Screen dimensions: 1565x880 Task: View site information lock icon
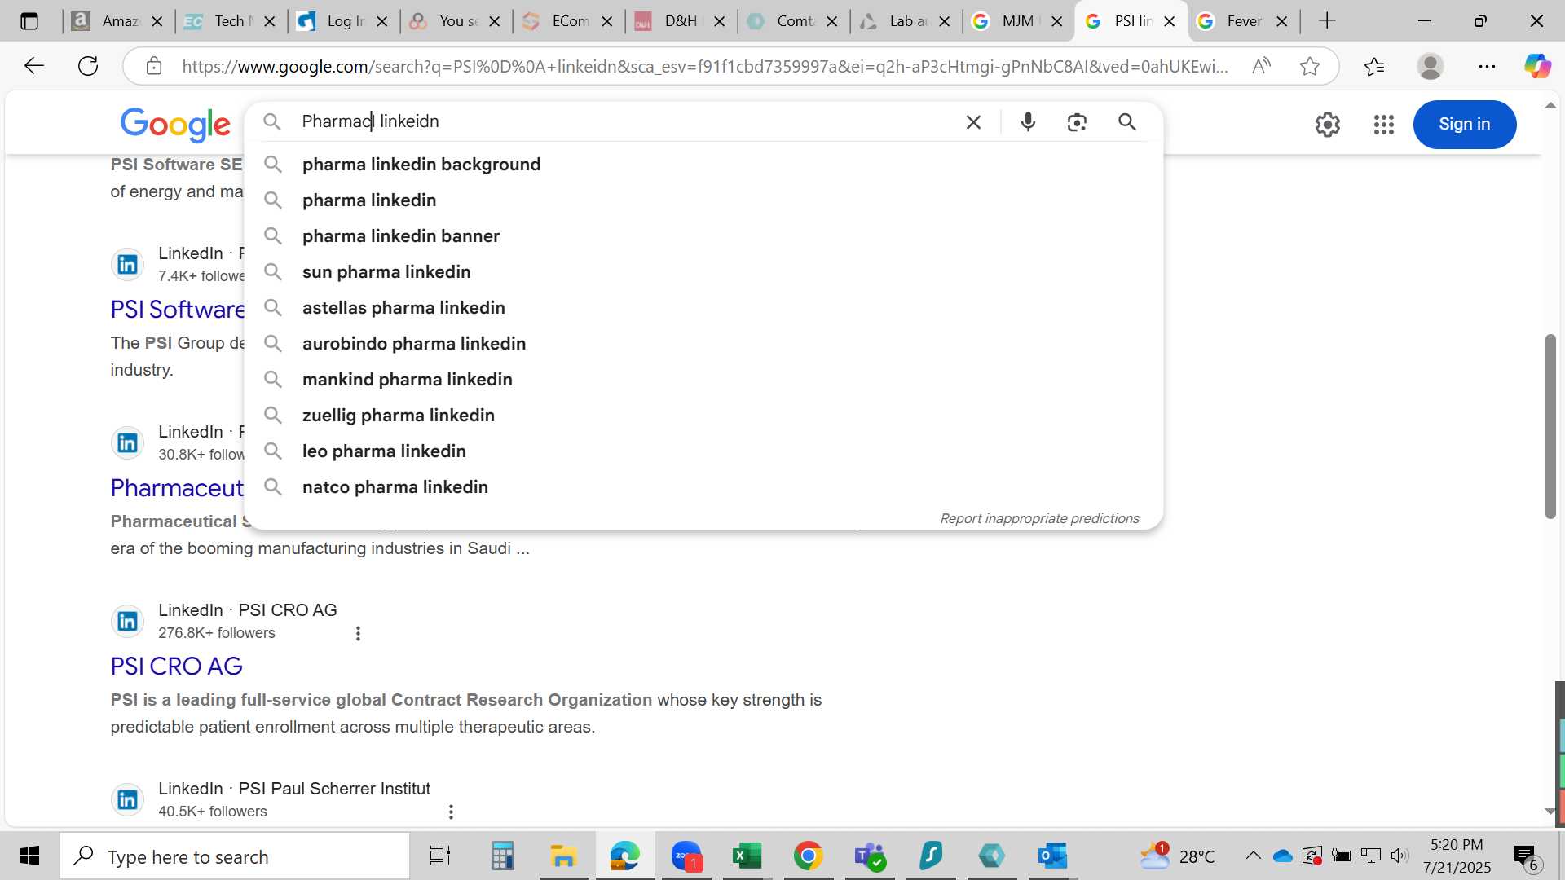tap(154, 66)
